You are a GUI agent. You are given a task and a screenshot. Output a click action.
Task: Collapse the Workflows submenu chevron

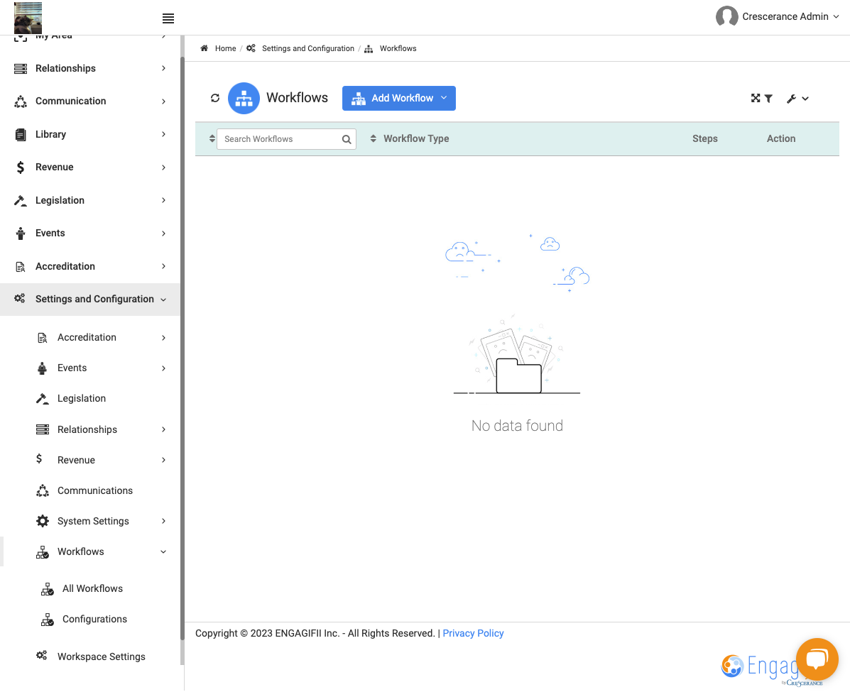[x=163, y=552]
